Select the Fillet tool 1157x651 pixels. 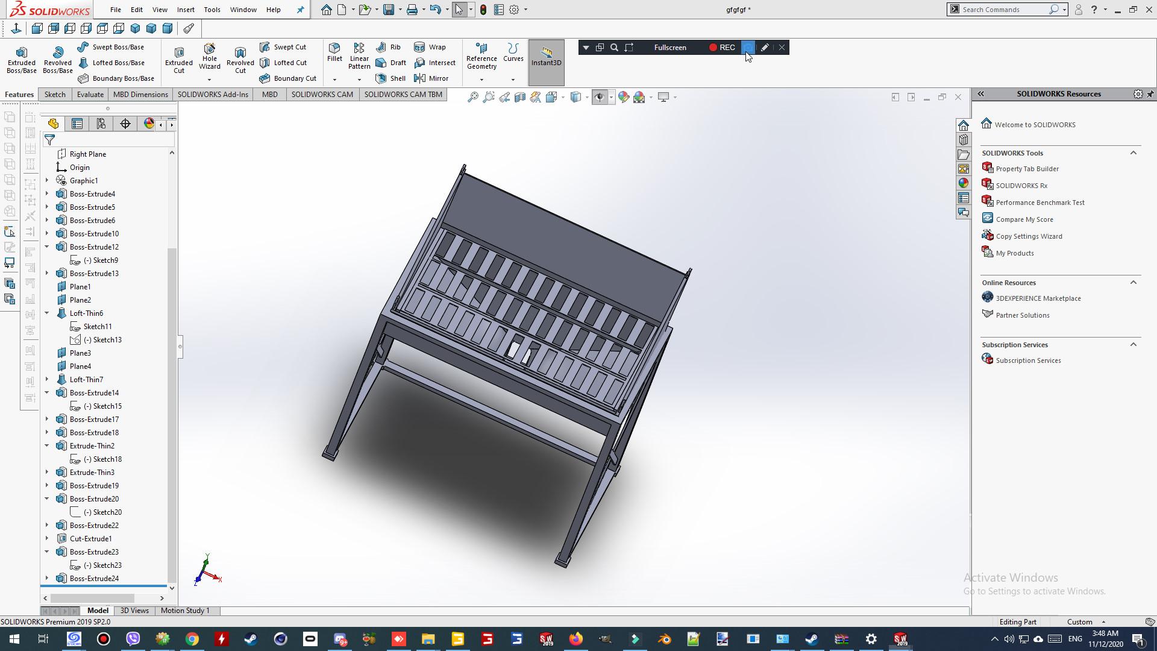pyautogui.click(x=334, y=52)
